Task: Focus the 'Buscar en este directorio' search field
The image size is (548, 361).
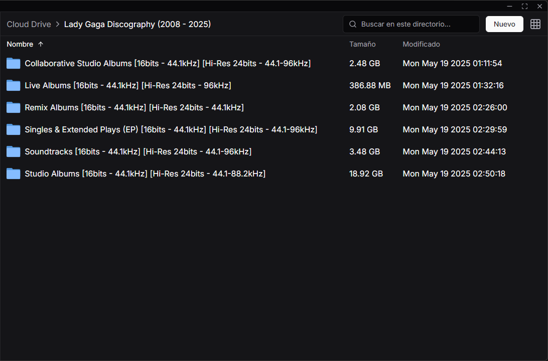Action: (411, 24)
